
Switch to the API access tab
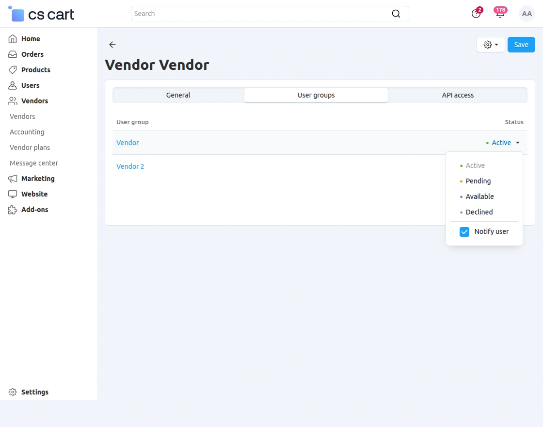(457, 95)
